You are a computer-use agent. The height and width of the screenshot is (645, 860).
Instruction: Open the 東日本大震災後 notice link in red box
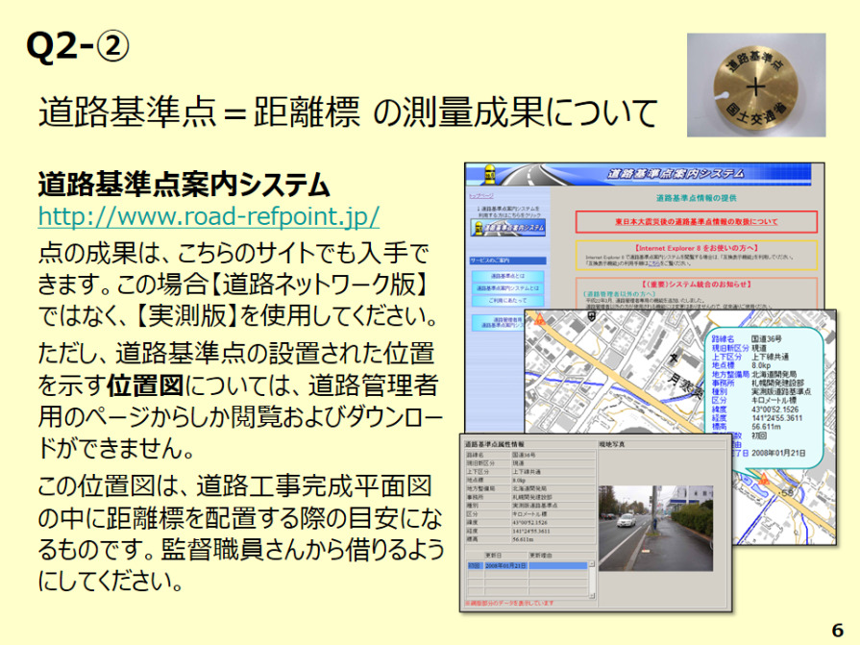(x=697, y=221)
